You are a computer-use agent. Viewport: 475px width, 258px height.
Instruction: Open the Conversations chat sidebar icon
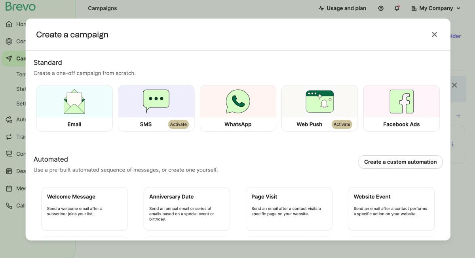tap(9, 154)
